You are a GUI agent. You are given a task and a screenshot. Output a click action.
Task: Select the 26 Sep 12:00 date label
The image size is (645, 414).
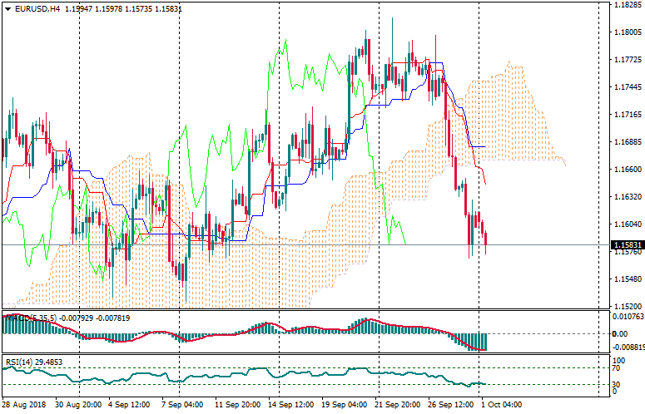pyautogui.click(x=451, y=404)
